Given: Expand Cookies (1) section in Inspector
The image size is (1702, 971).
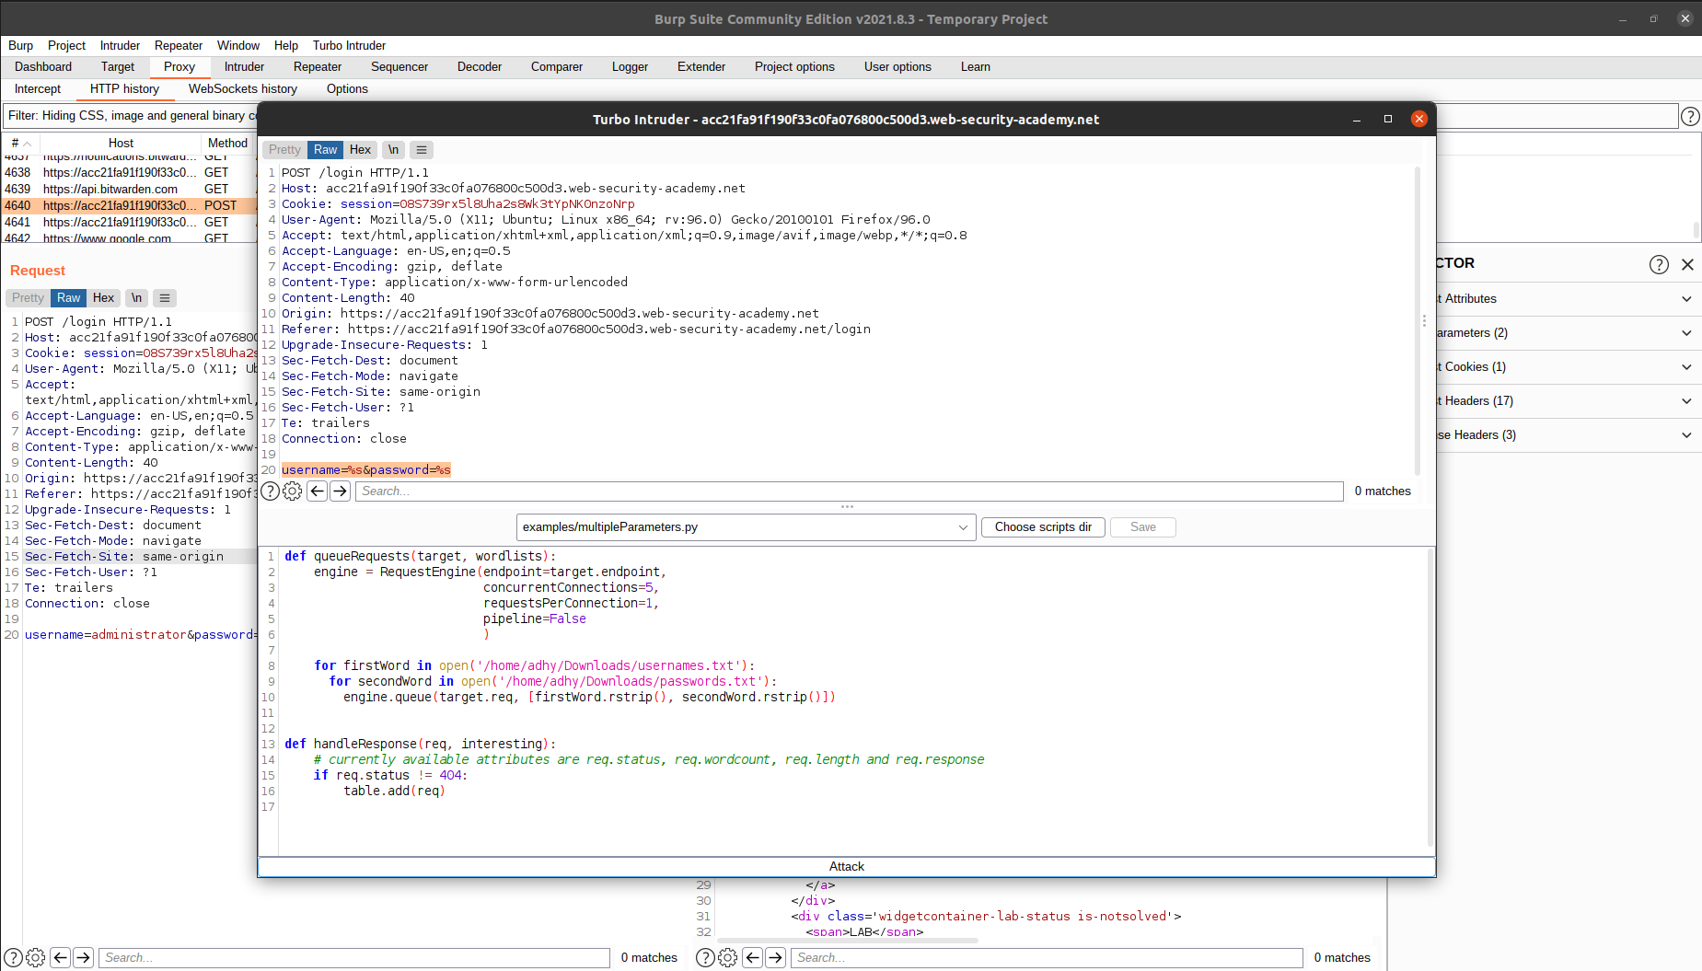Looking at the screenshot, I should click(x=1569, y=367).
